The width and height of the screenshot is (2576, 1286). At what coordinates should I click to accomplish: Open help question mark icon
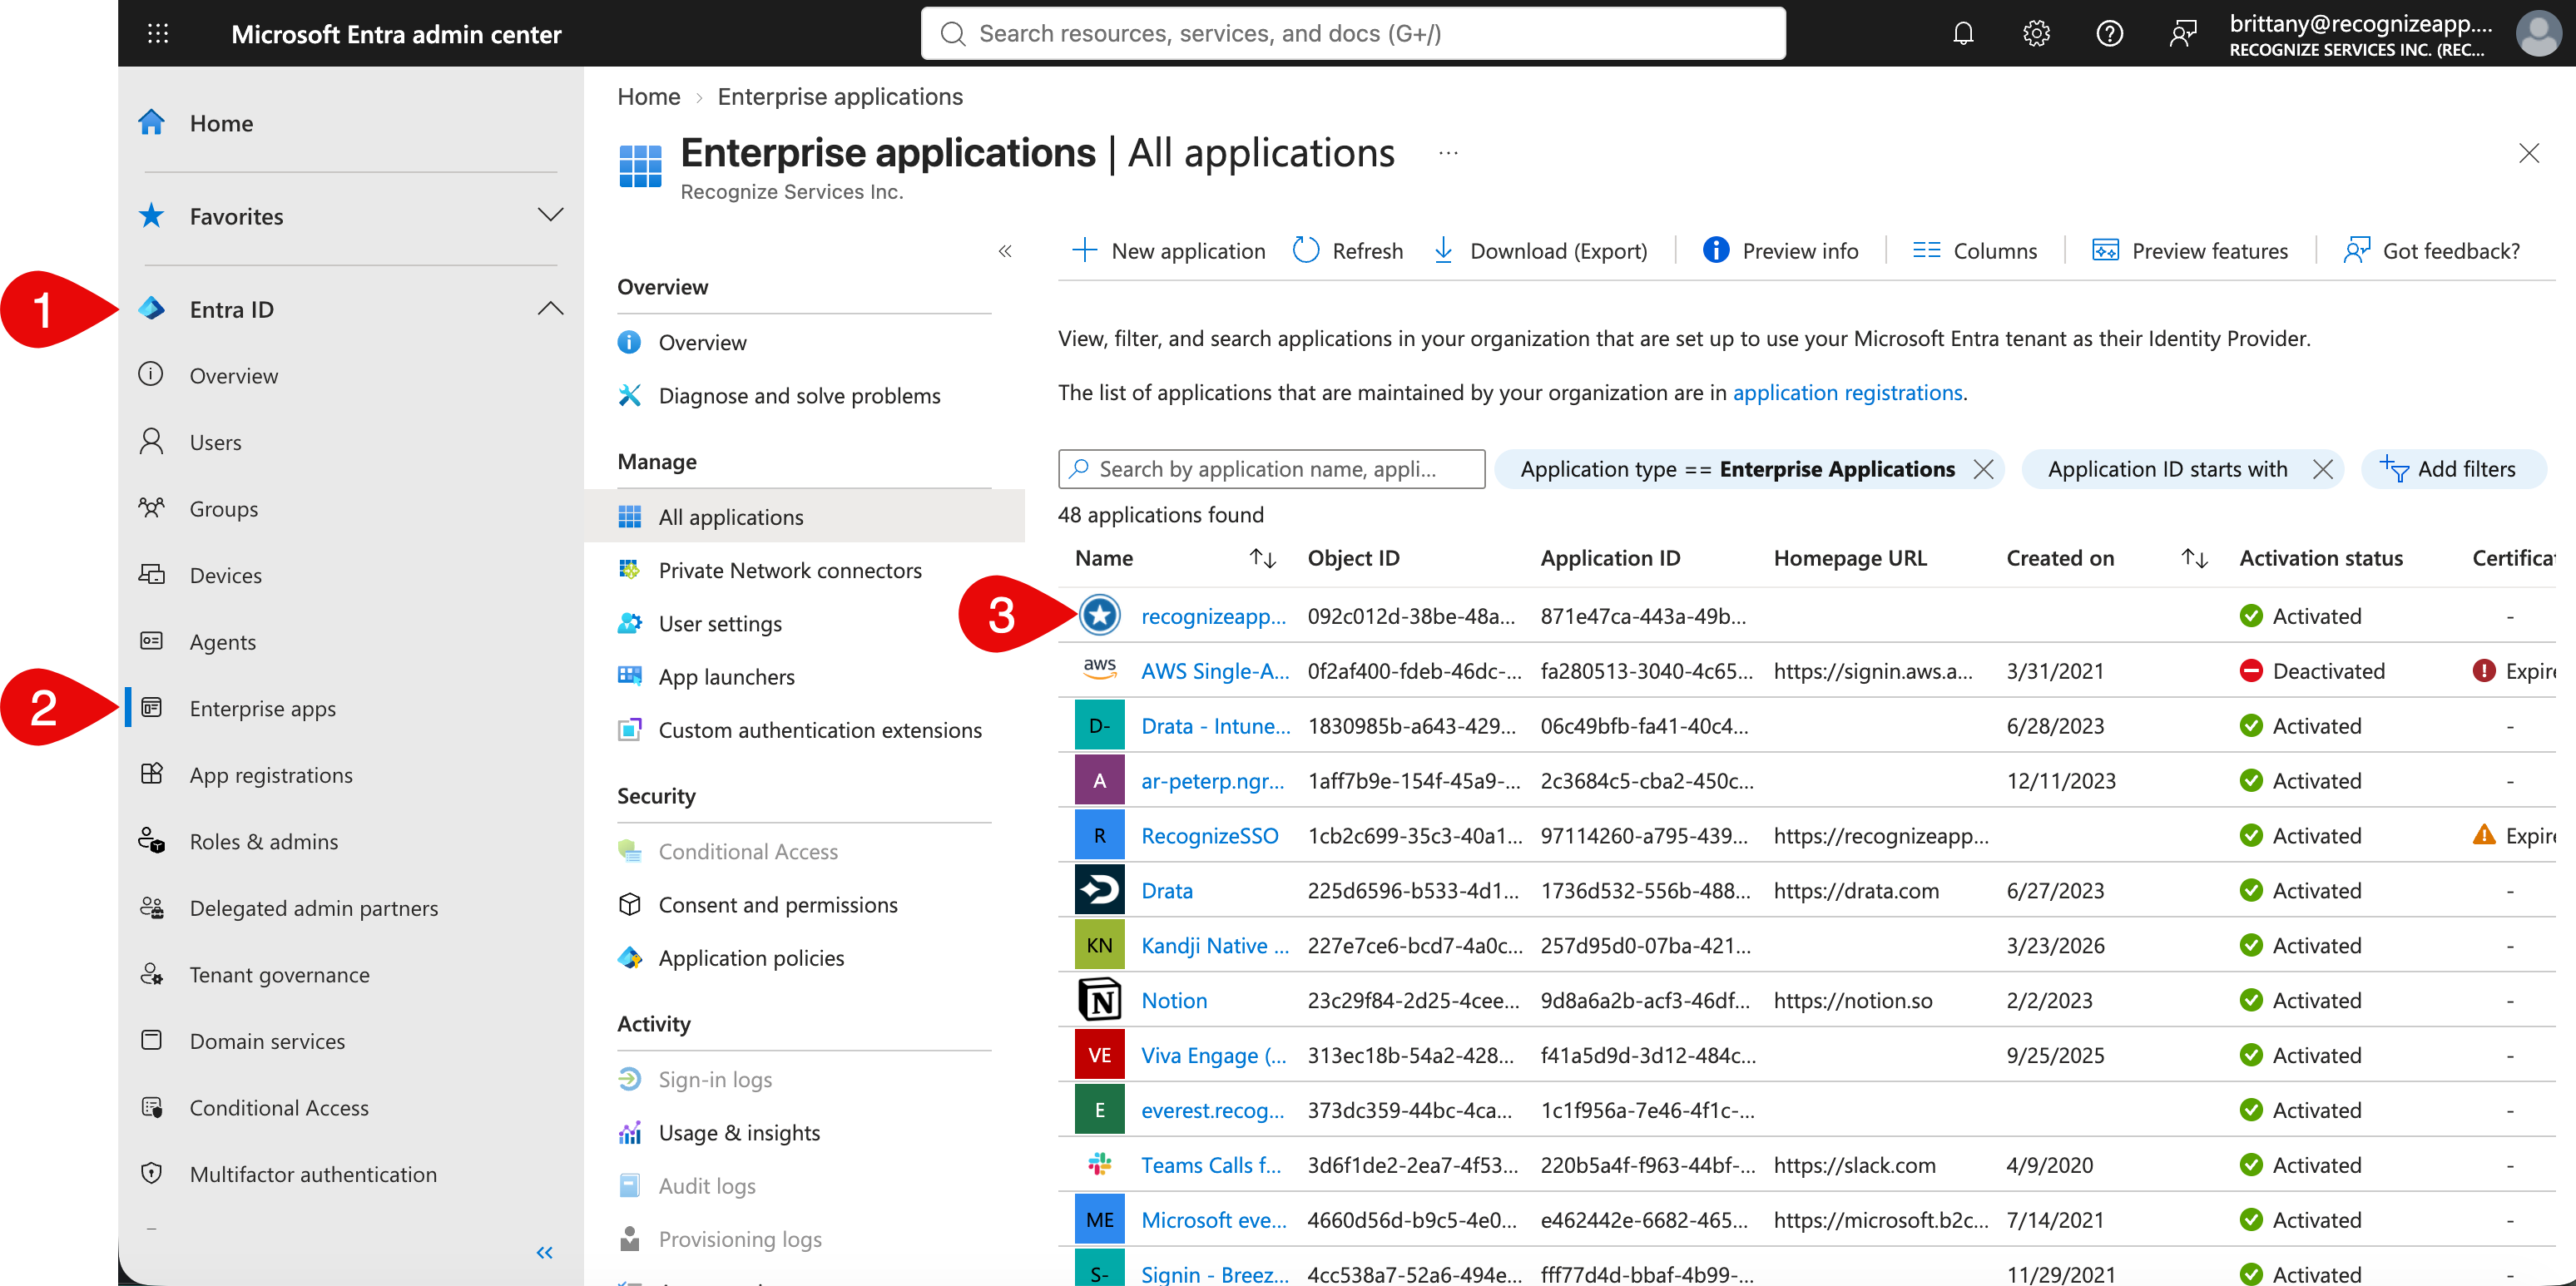coord(2109,34)
